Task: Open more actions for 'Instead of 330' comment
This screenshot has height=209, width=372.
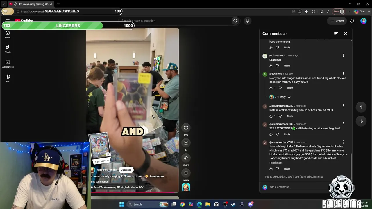Action: tap(344, 106)
